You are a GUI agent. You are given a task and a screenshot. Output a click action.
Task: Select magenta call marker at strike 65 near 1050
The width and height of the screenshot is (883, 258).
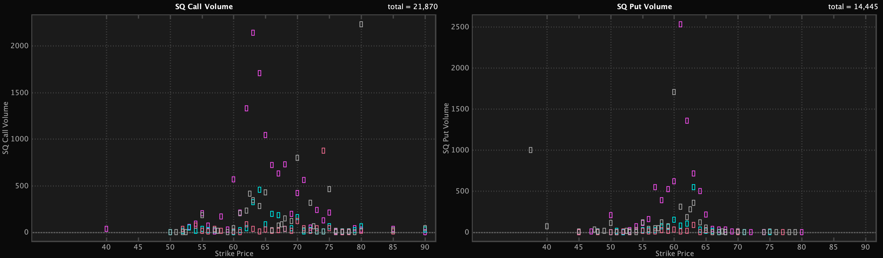pos(265,135)
